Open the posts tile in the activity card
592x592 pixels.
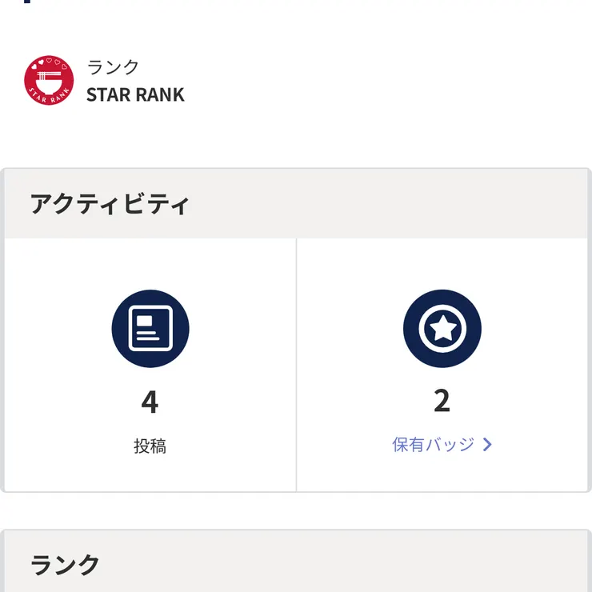(150, 365)
